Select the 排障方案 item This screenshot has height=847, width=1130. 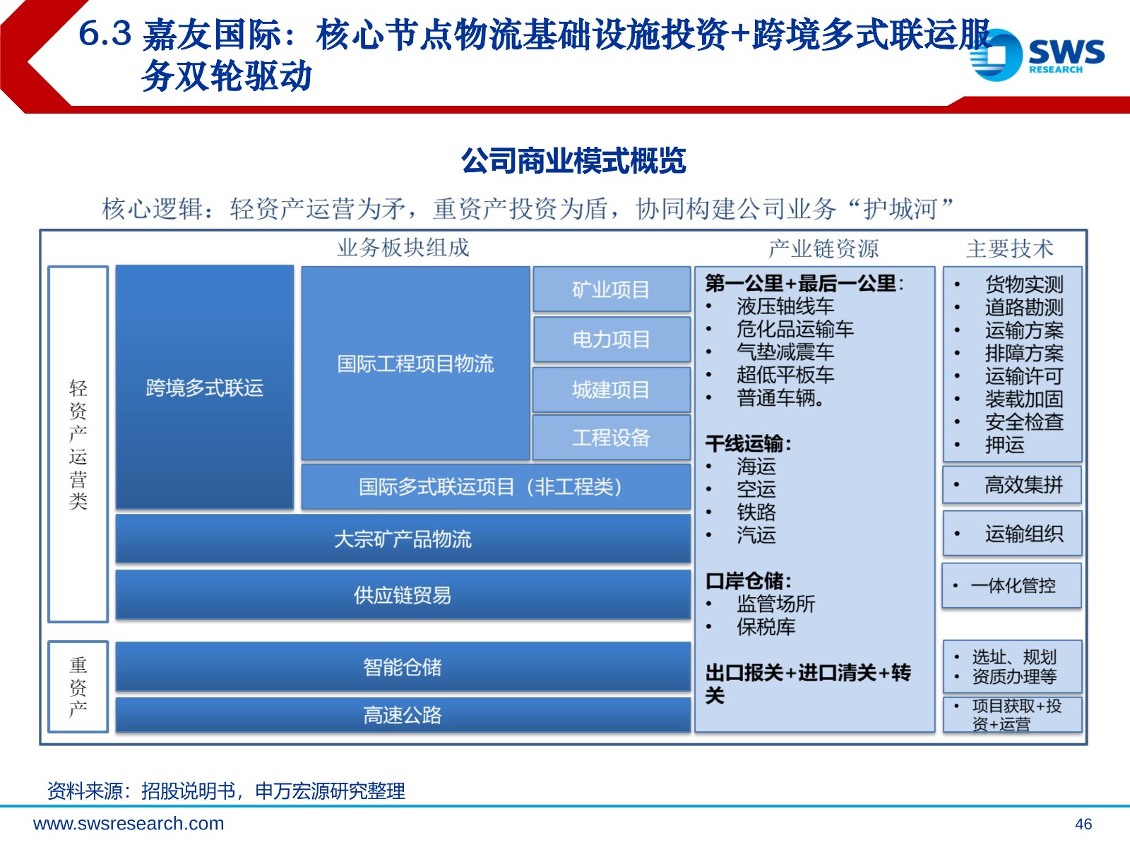tap(1024, 354)
